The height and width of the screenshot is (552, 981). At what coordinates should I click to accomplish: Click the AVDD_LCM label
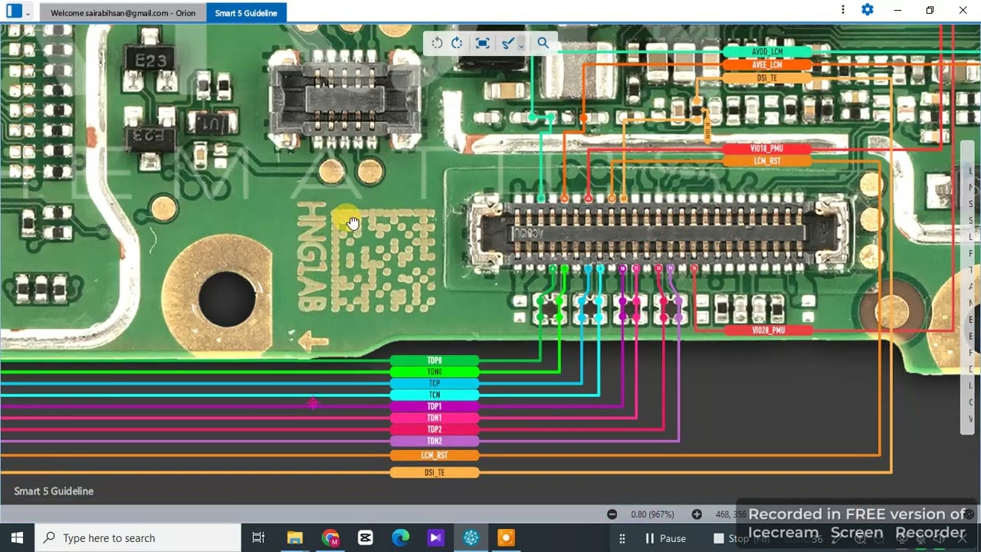[x=767, y=51]
